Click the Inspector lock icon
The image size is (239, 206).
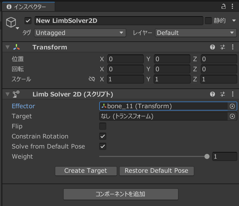pos(224,7)
